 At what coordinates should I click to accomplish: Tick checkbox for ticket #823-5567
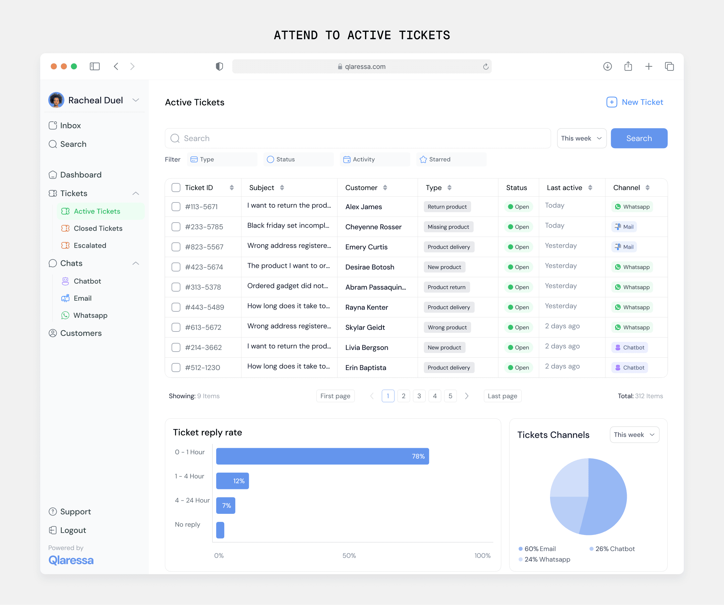176,247
